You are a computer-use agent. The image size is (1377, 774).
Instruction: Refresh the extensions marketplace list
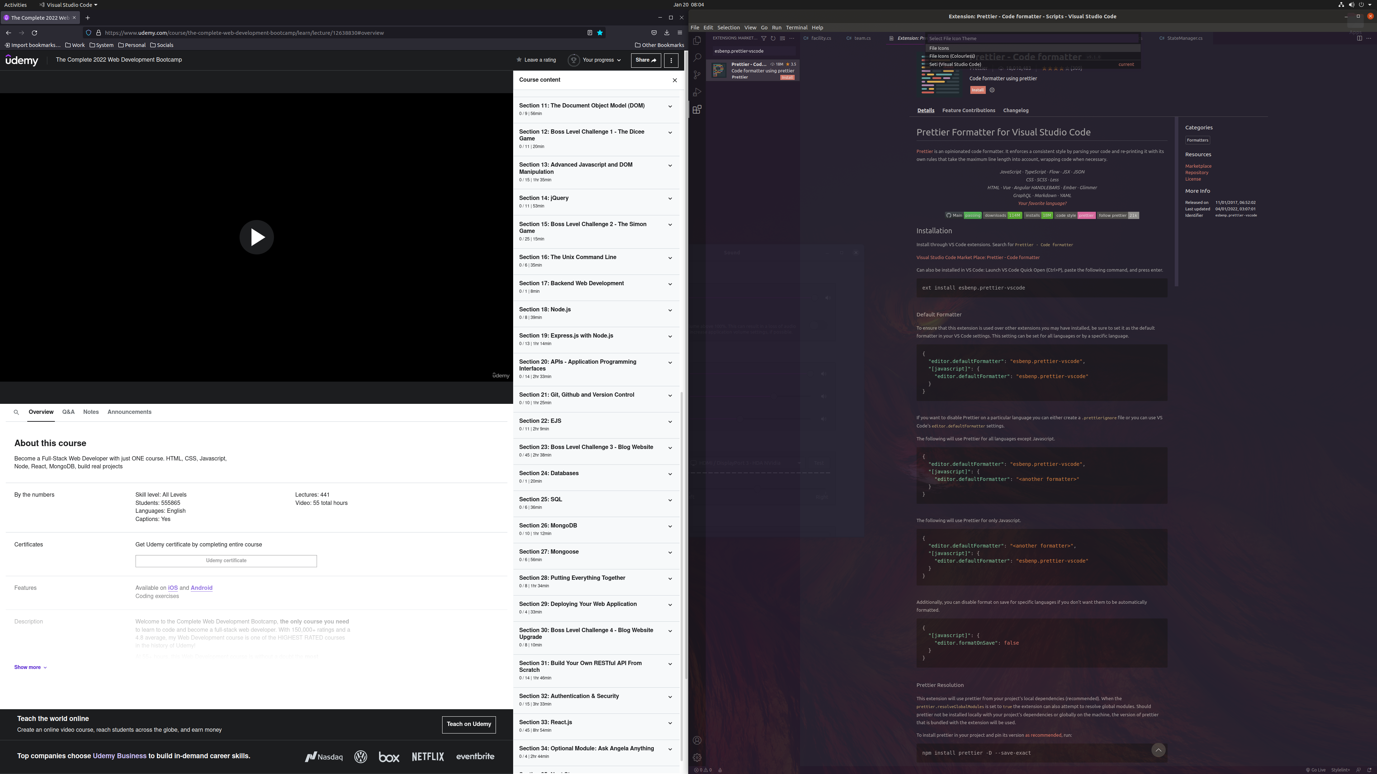[x=773, y=38]
